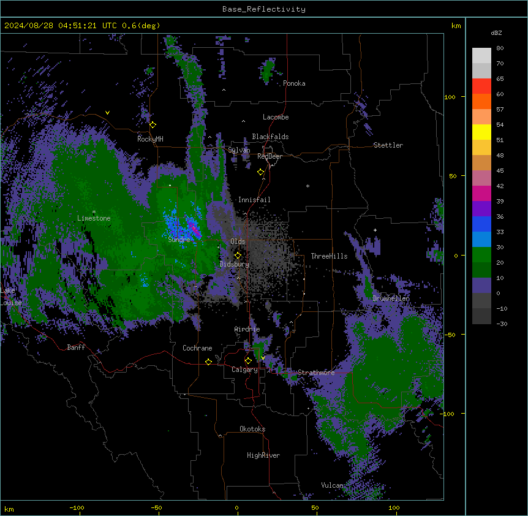Click the Didsbury town label
528x516 pixels.
click(x=235, y=264)
